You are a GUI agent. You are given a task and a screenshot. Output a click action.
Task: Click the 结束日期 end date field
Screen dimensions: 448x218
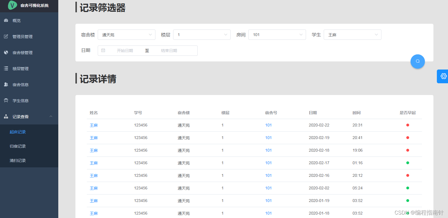click(x=169, y=51)
